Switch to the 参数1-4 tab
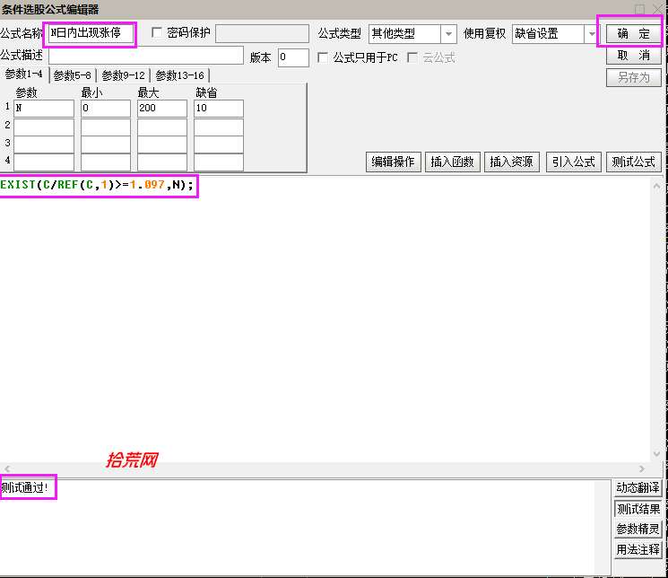Image resolution: width=668 pixels, height=578 pixels. pos(24,74)
